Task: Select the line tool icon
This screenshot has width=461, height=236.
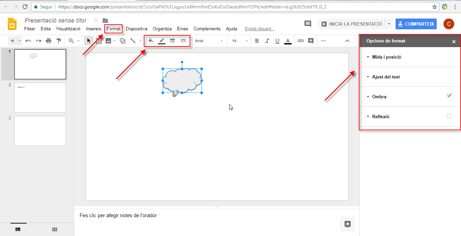Action: point(133,41)
